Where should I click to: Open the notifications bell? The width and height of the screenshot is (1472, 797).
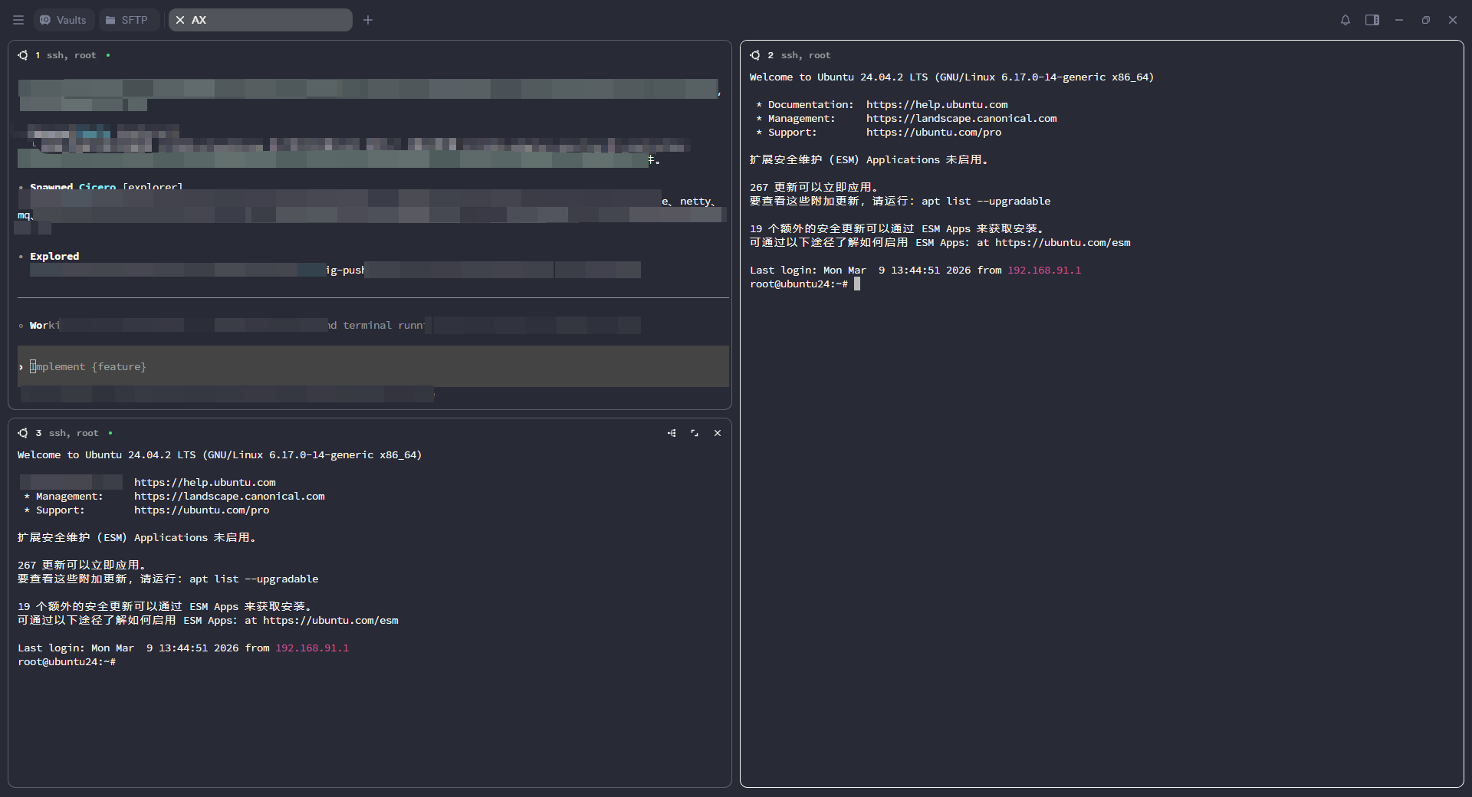(x=1345, y=20)
